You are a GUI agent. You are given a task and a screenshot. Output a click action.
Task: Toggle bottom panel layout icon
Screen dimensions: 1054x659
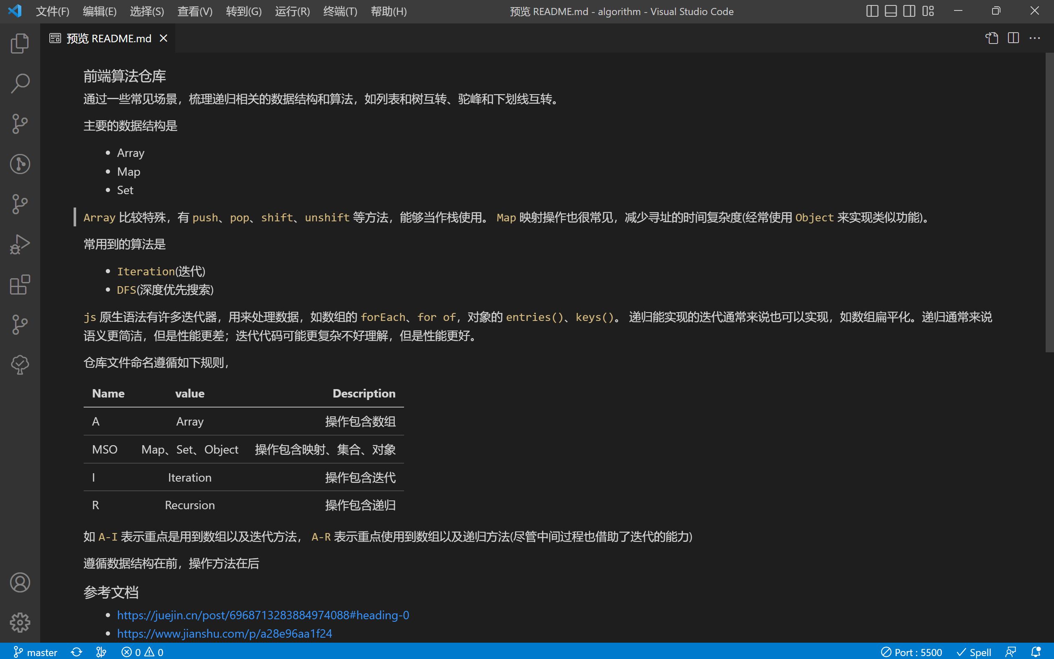tap(891, 11)
